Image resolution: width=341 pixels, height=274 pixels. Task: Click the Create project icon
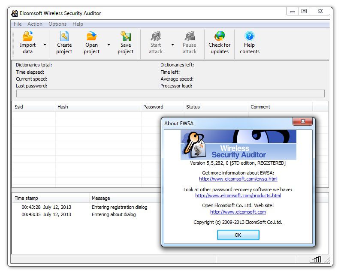[x=64, y=36]
